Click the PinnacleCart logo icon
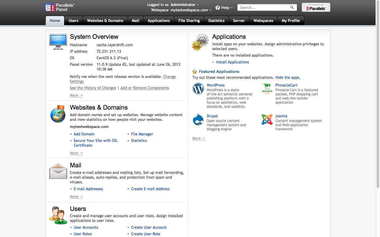Image resolution: width=380 pixels, height=237 pixels. point(267,89)
